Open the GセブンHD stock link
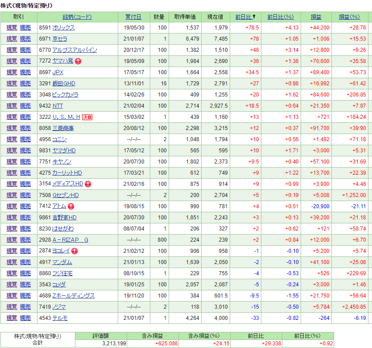The image size is (372, 348). point(66,195)
